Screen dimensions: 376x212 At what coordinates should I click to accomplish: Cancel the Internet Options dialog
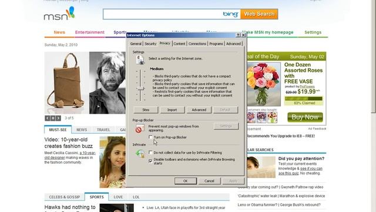tap(209, 181)
